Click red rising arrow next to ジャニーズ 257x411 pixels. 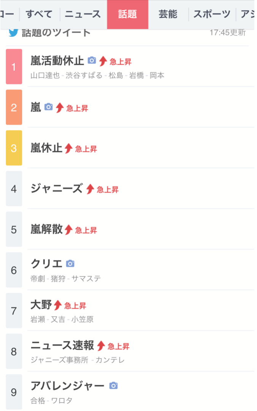pyautogui.click(x=90, y=189)
